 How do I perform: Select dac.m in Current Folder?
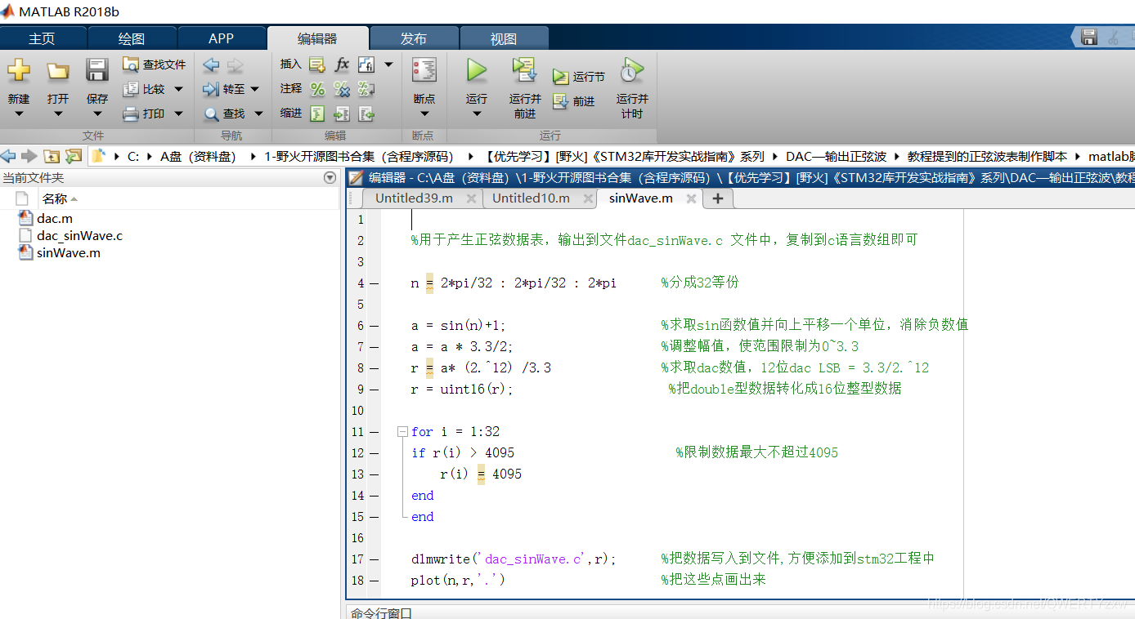coord(54,219)
